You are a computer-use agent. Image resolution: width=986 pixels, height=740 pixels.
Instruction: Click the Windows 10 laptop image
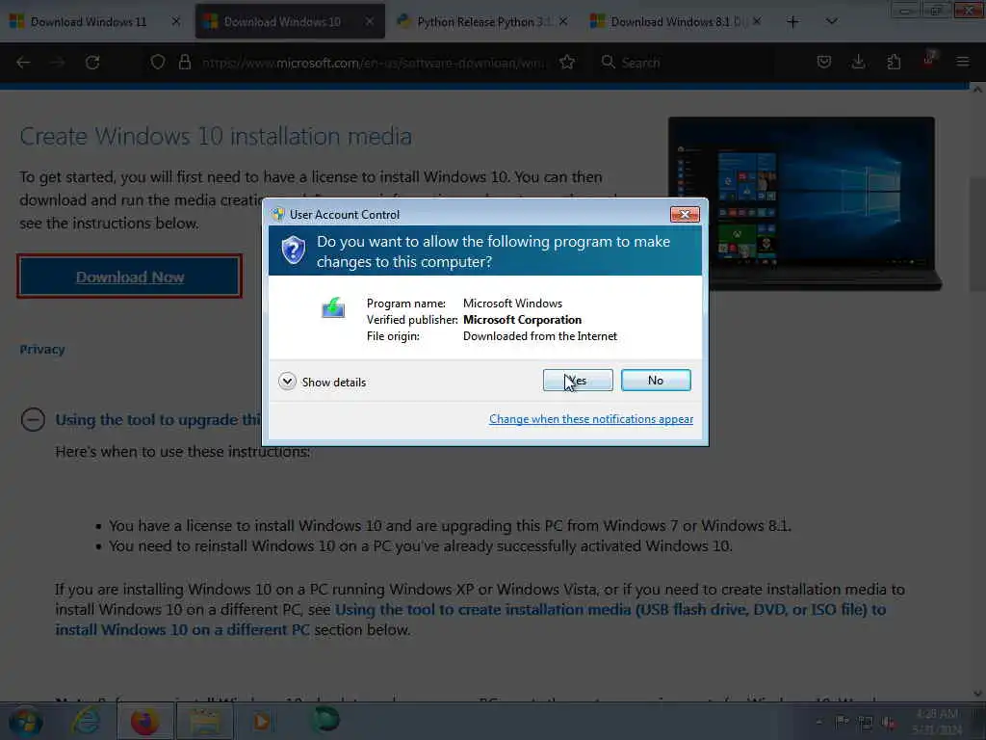click(803, 203)
